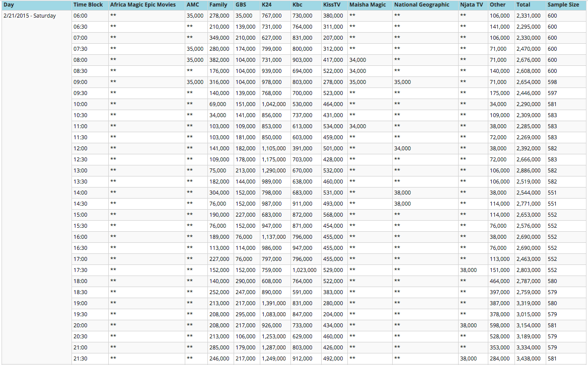Click Family value 349,000 in 07:00 row
This screenshot has height=365, width=588.
pos(219,38)
